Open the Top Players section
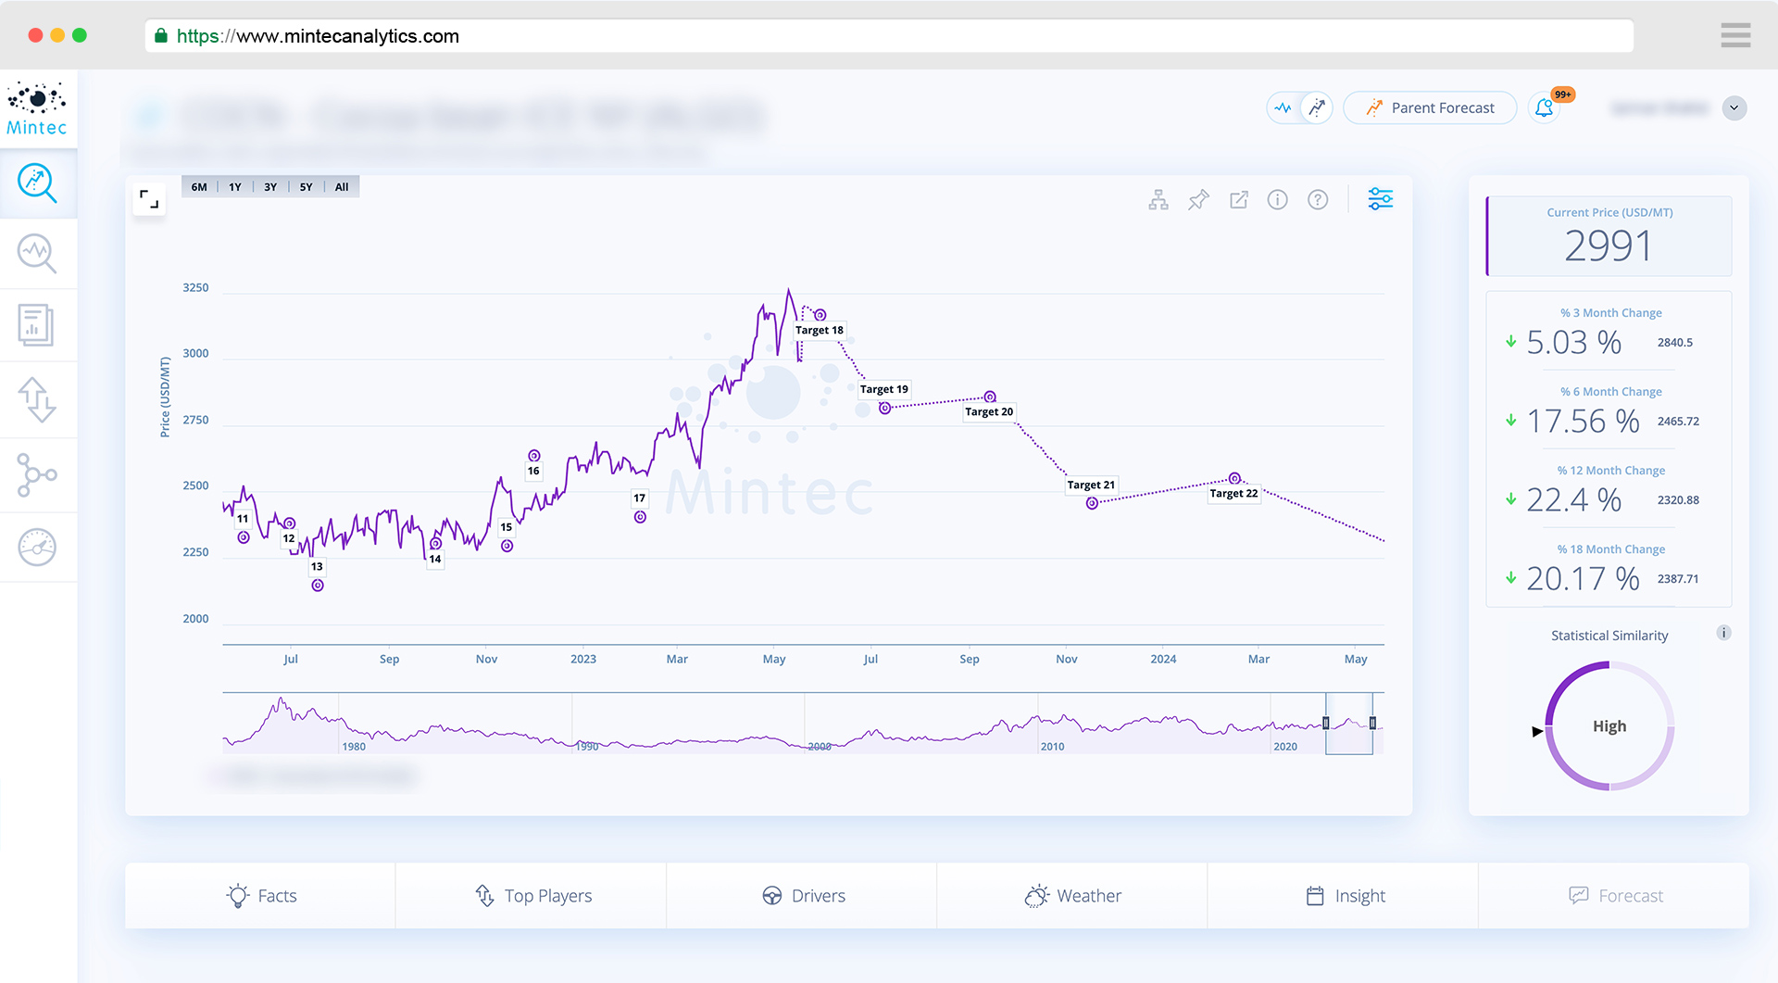 pos(531,895)
